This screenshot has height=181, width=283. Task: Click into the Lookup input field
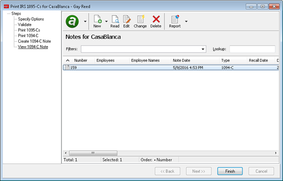click(252, 49)
